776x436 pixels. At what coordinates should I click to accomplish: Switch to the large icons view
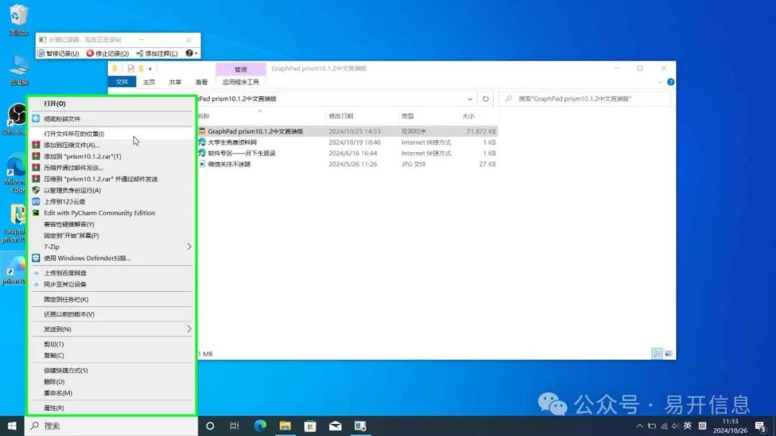669,354
